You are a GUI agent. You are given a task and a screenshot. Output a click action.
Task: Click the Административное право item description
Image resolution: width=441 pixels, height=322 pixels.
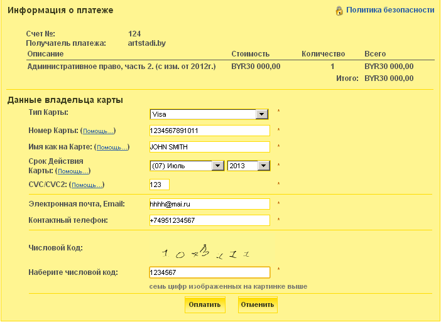(121, 66)
